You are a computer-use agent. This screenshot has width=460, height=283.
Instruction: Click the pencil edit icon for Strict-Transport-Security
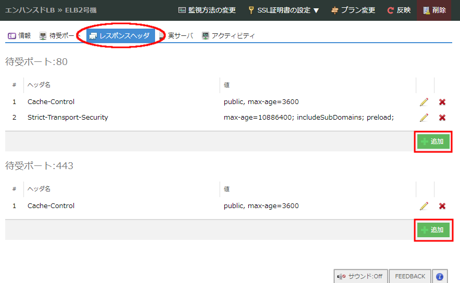point(424,118)
